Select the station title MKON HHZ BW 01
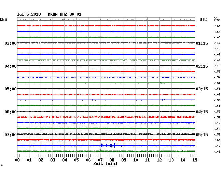Viewport: 222px width, 169px height. pyautogui.click(x=65, y=14)
